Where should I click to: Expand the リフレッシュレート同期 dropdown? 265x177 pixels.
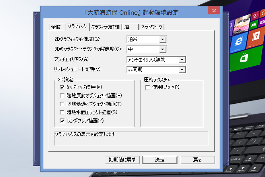tap(156, 70)
